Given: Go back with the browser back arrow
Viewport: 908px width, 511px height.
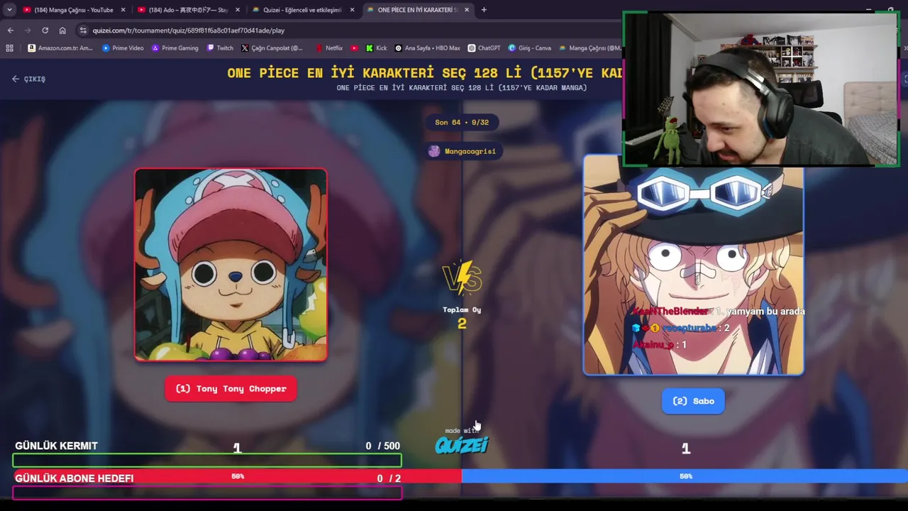Looking at the screenshot, I should click(11, 31).
